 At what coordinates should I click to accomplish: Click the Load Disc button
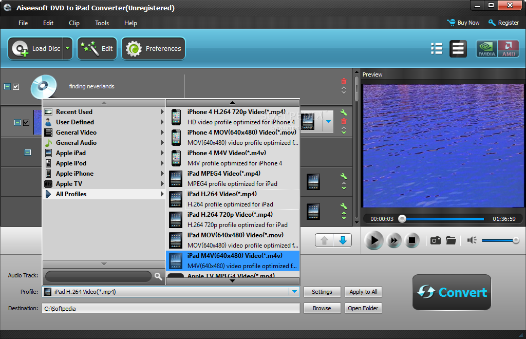pos(35,49)
